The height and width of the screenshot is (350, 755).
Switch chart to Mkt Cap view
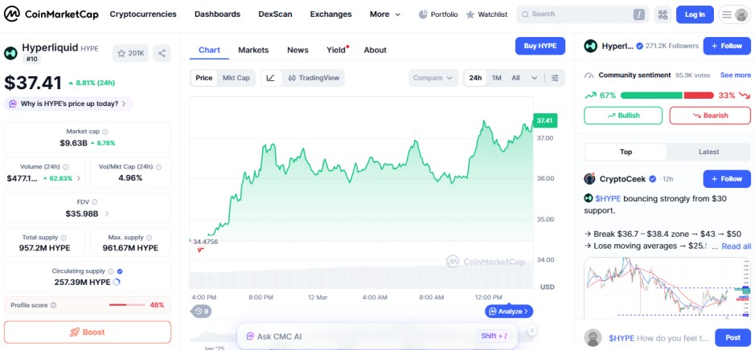pyautogui.click(x=236, y=78)
